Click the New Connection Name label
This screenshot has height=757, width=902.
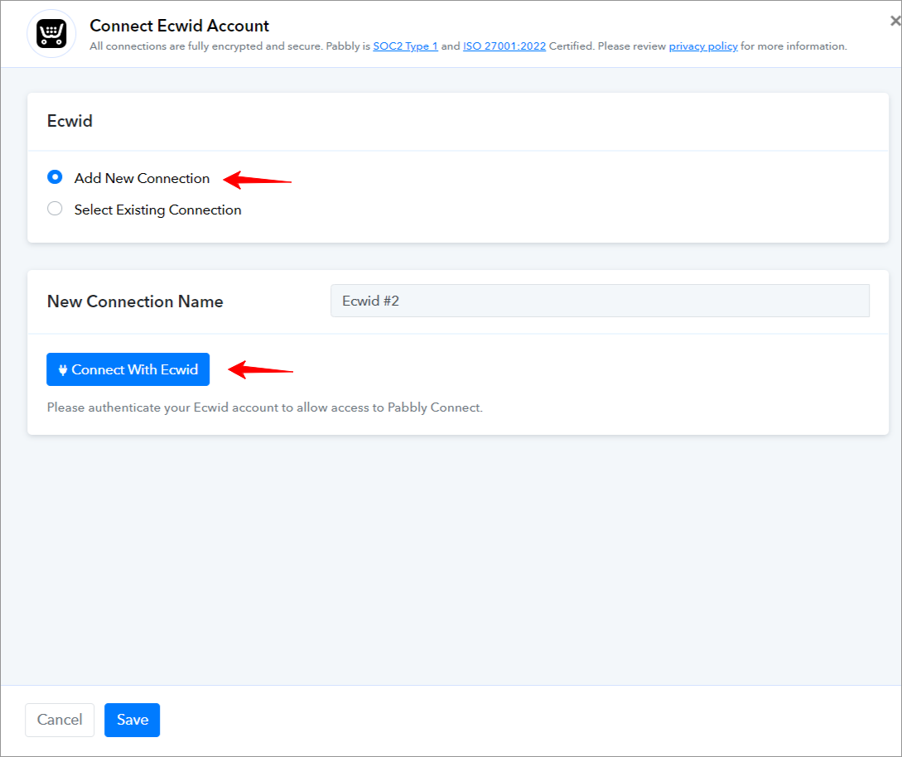click(x=135, y=301)
